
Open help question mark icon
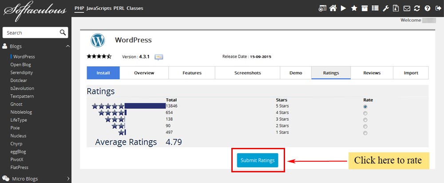coord(427,8)
